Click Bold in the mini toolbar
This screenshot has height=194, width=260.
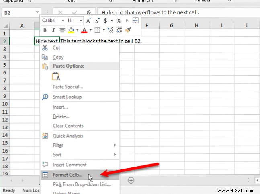pyautogui.click(x=45, y=30)
